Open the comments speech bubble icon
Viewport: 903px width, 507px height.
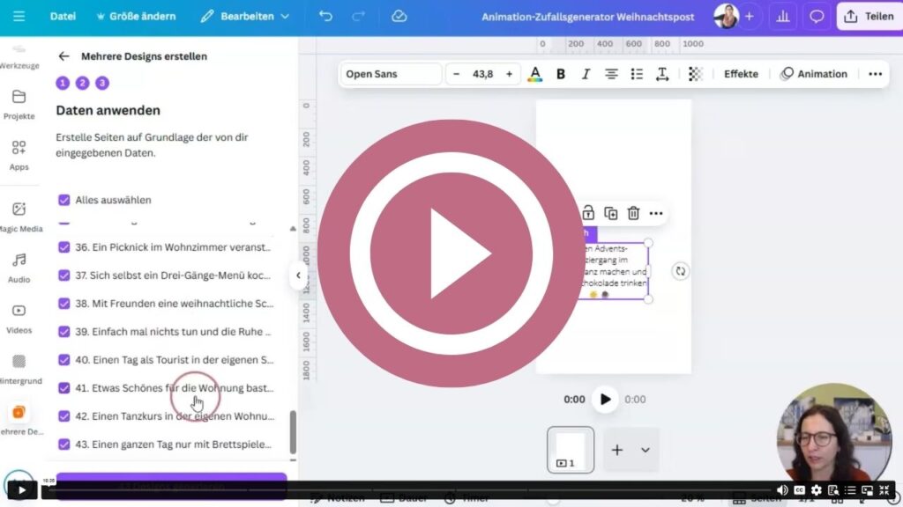(817, 16)
